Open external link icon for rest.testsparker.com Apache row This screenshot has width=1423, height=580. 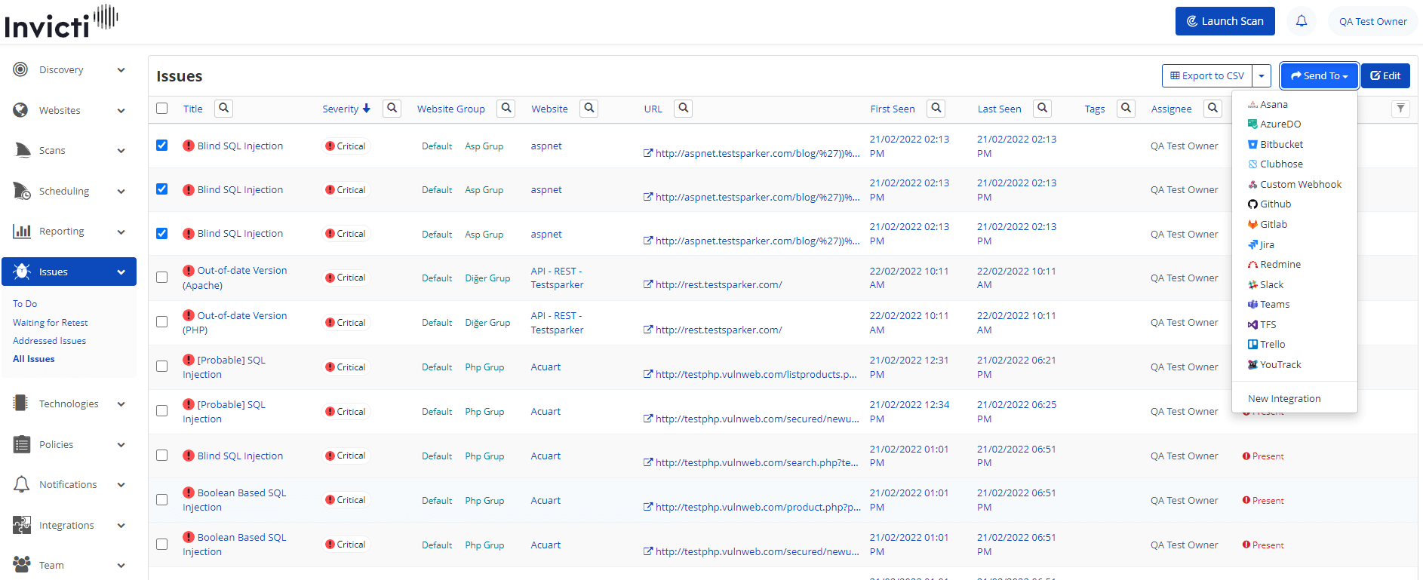[648, 284]
